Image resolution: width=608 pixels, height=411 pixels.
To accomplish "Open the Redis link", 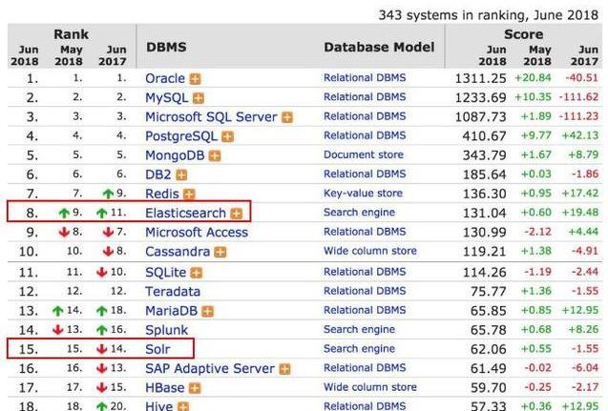I will [162, 194].
